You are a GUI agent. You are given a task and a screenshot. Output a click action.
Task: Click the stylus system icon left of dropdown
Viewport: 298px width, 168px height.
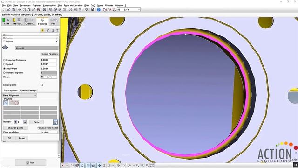(115, 10)
